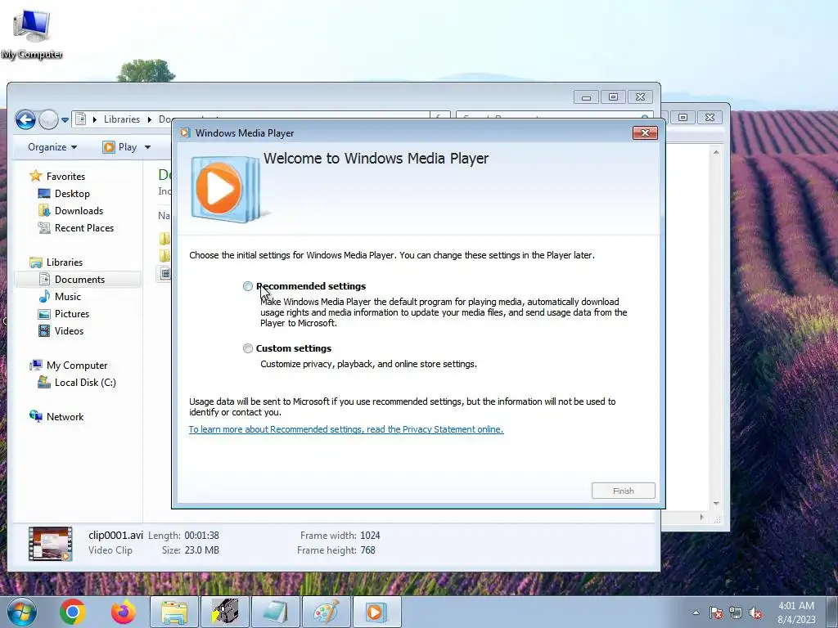Choose the Custom settings radio option
This screenshot has height=628, width=838.
(247, 348)
